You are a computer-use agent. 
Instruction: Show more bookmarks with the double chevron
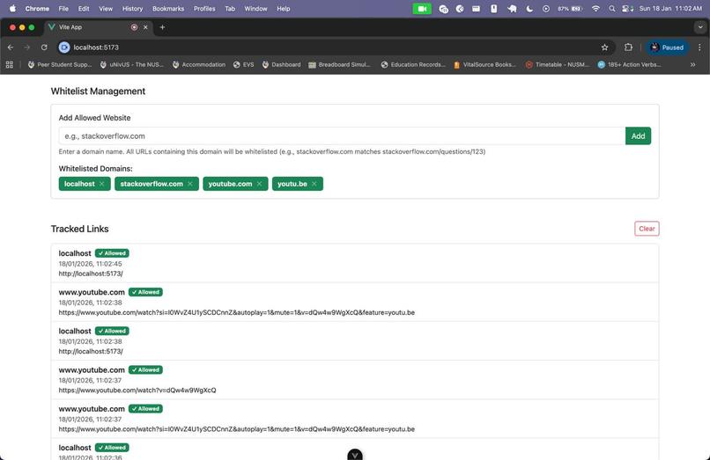tap(692, 65)
